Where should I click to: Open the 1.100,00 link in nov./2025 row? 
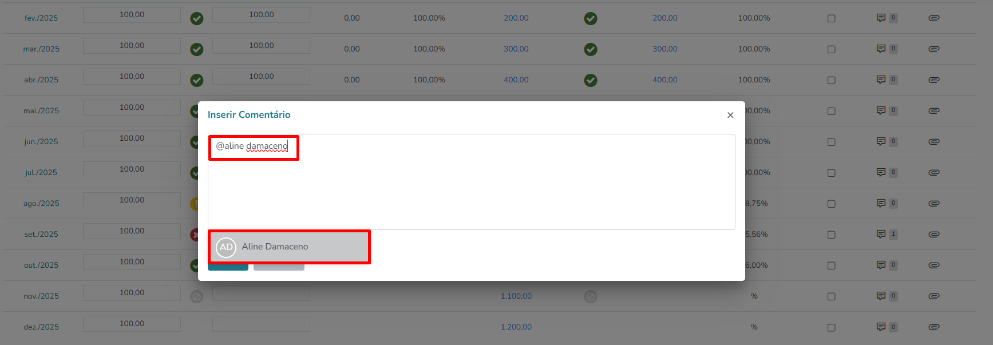[516, 296]
